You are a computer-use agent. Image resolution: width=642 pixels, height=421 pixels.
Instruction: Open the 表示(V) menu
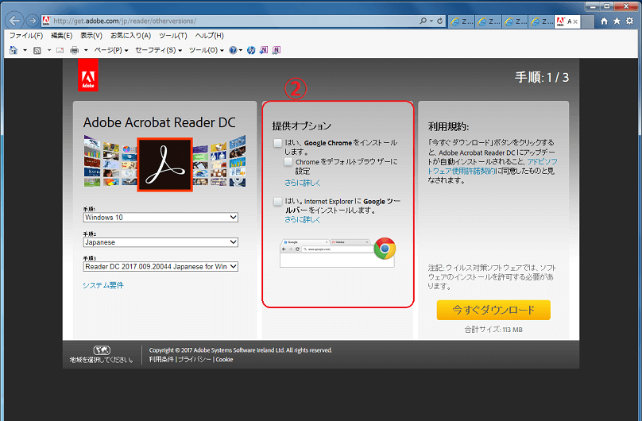[91, 36]
